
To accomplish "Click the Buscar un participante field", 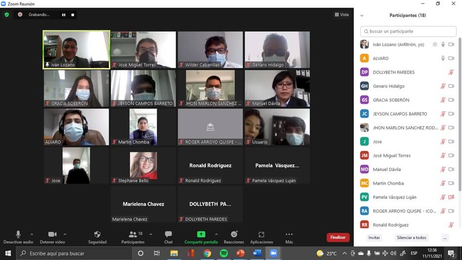I will point(408,31).
